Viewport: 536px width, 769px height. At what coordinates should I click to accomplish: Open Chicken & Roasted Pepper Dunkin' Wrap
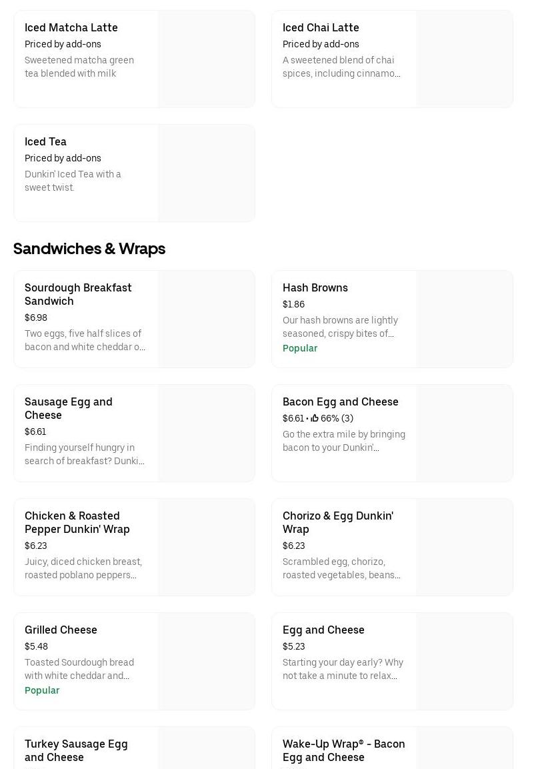coord(77,522)
